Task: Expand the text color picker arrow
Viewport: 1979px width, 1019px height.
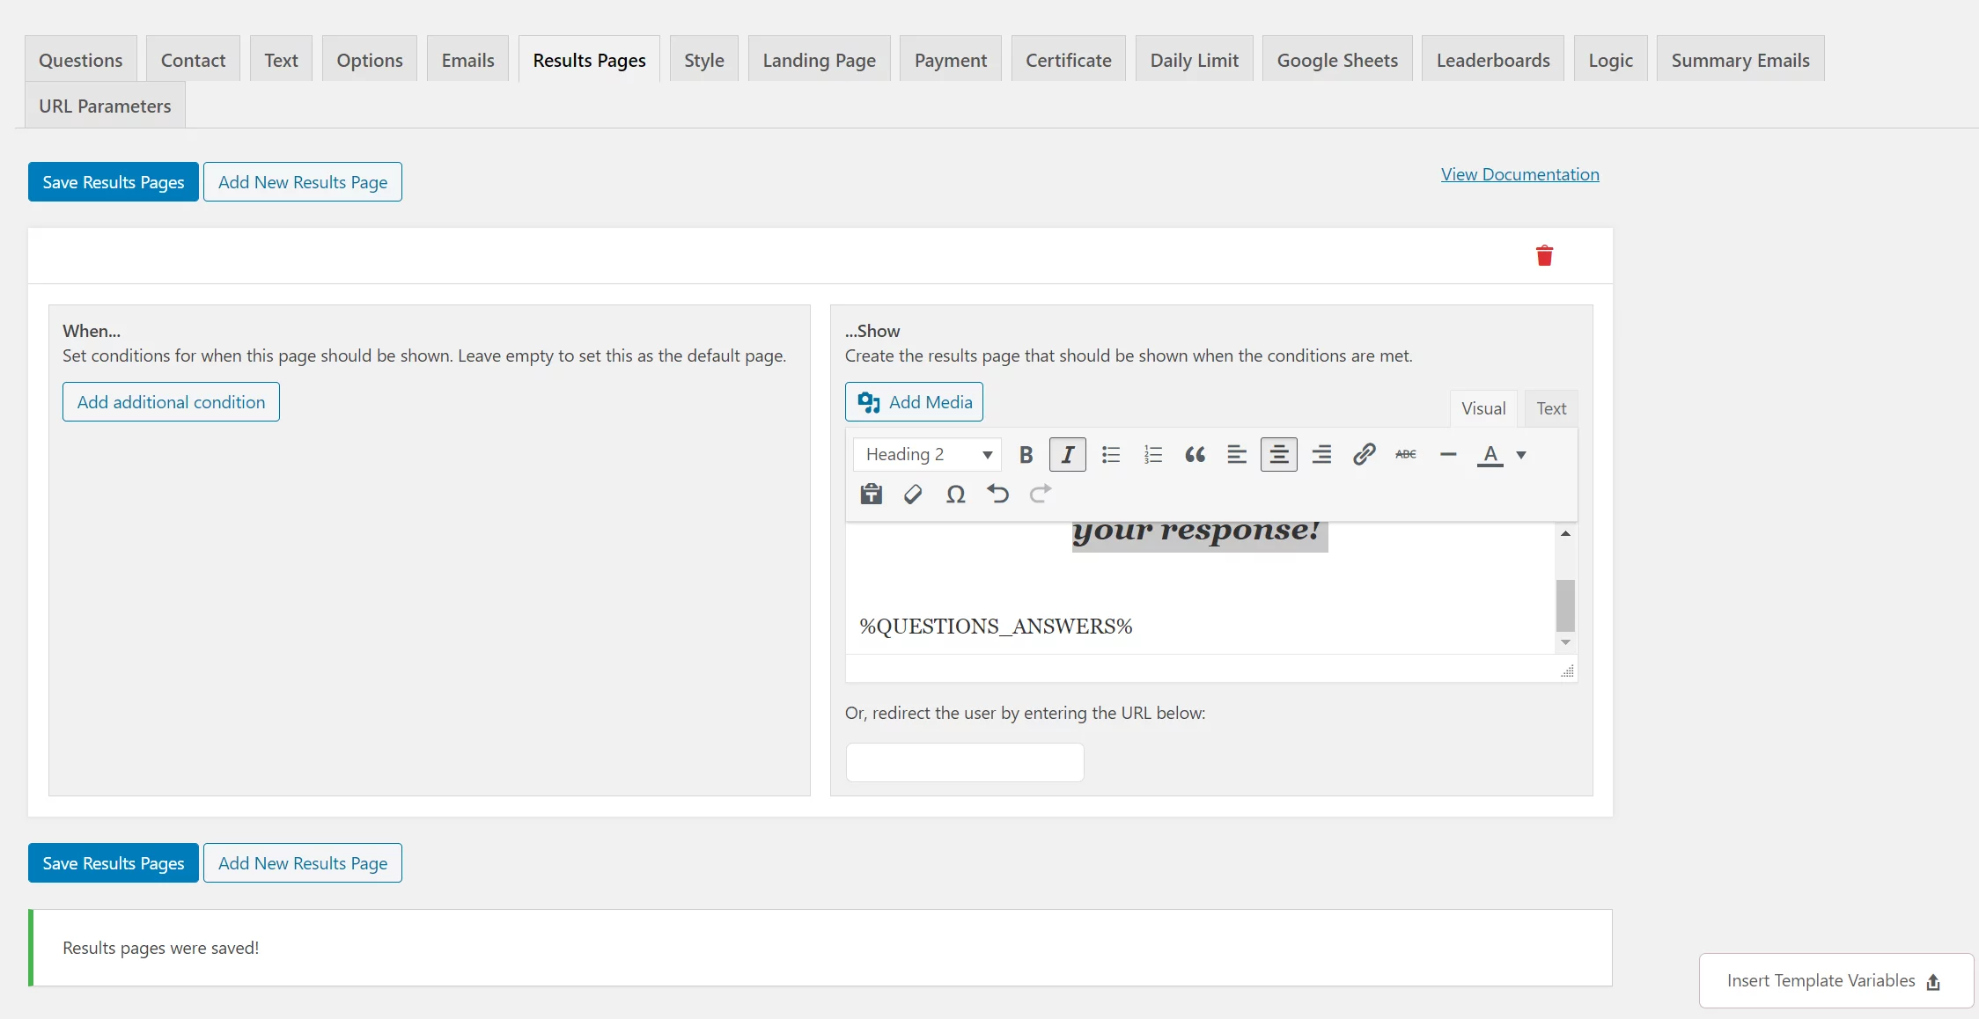Action: tap(1521, 455)
